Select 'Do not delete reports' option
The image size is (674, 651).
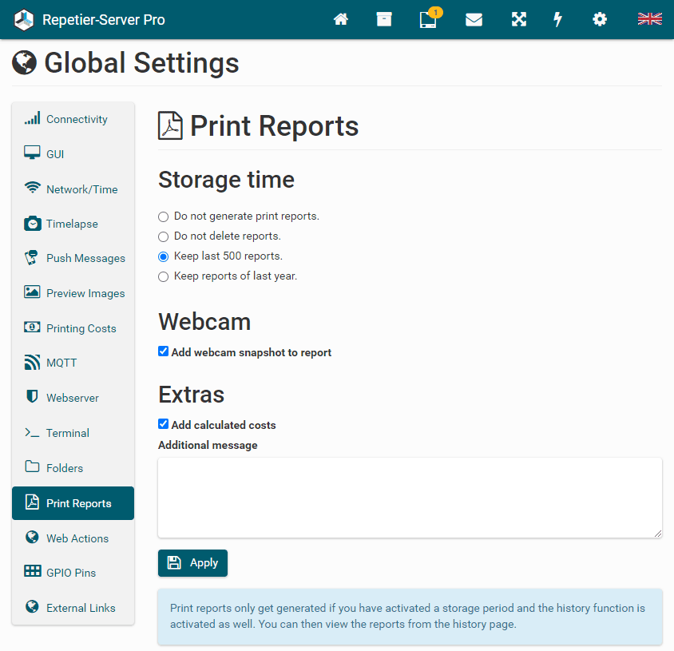coord(164,237)
